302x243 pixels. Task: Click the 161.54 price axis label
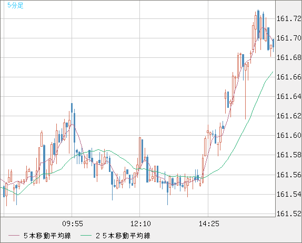pos(289,194)
